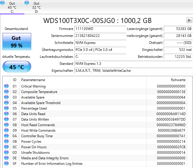The image size is (193, 168).
Task: Click raw value 0000002378496D
Action: point(171,125)
